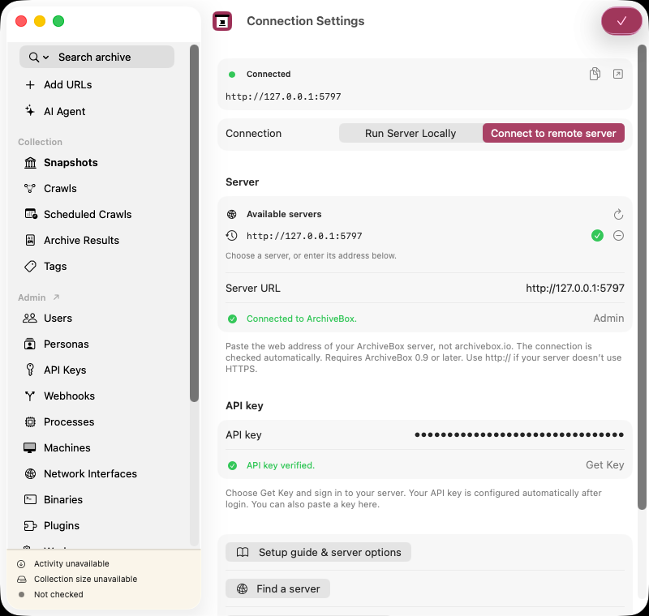Click the copy server address icon

595,74
